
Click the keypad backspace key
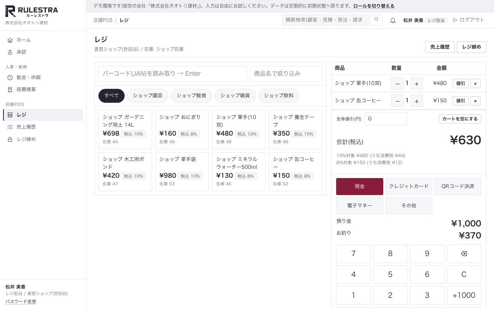point(464,254)
